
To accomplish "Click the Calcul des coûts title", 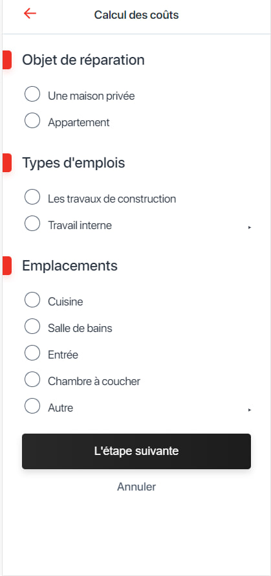I will [136, 15].
